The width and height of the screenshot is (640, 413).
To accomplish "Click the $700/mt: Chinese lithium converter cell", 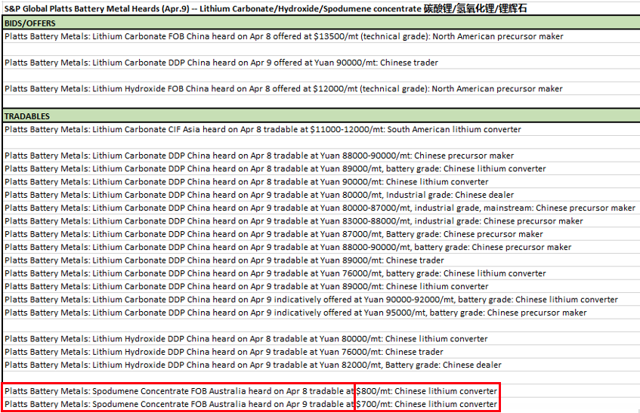I will (x=427, y=404).
